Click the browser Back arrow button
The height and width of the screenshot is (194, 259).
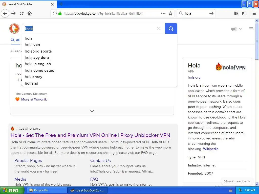point(5,13)
